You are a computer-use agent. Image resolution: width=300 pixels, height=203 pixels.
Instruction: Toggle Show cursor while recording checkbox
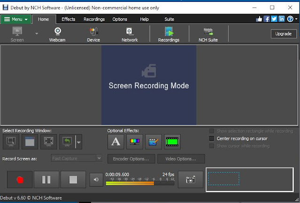point(212,146)
